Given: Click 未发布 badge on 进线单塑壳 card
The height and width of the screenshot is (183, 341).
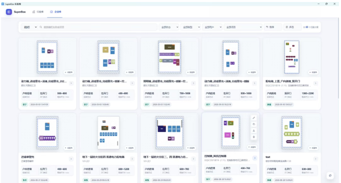Looking at the screenshot, I should click(x=68, y=148).
